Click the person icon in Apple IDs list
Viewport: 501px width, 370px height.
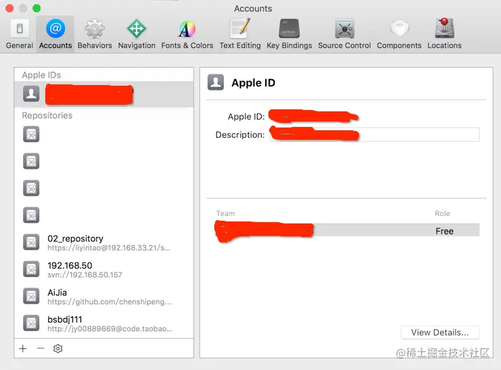pyautogui.click(x=31, y=94)
